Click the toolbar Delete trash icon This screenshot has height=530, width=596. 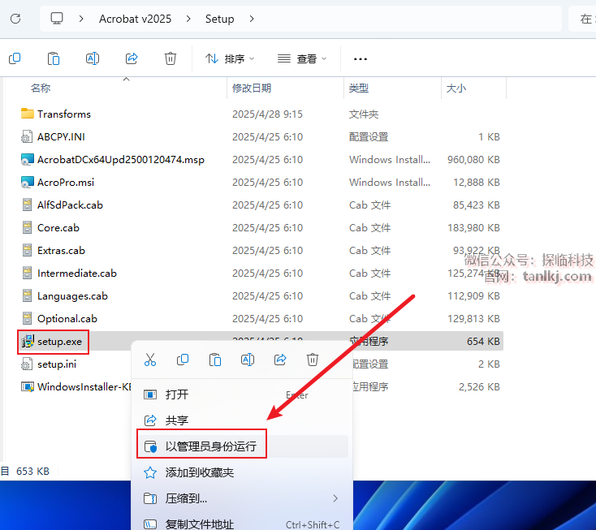[x=171, y=58]
